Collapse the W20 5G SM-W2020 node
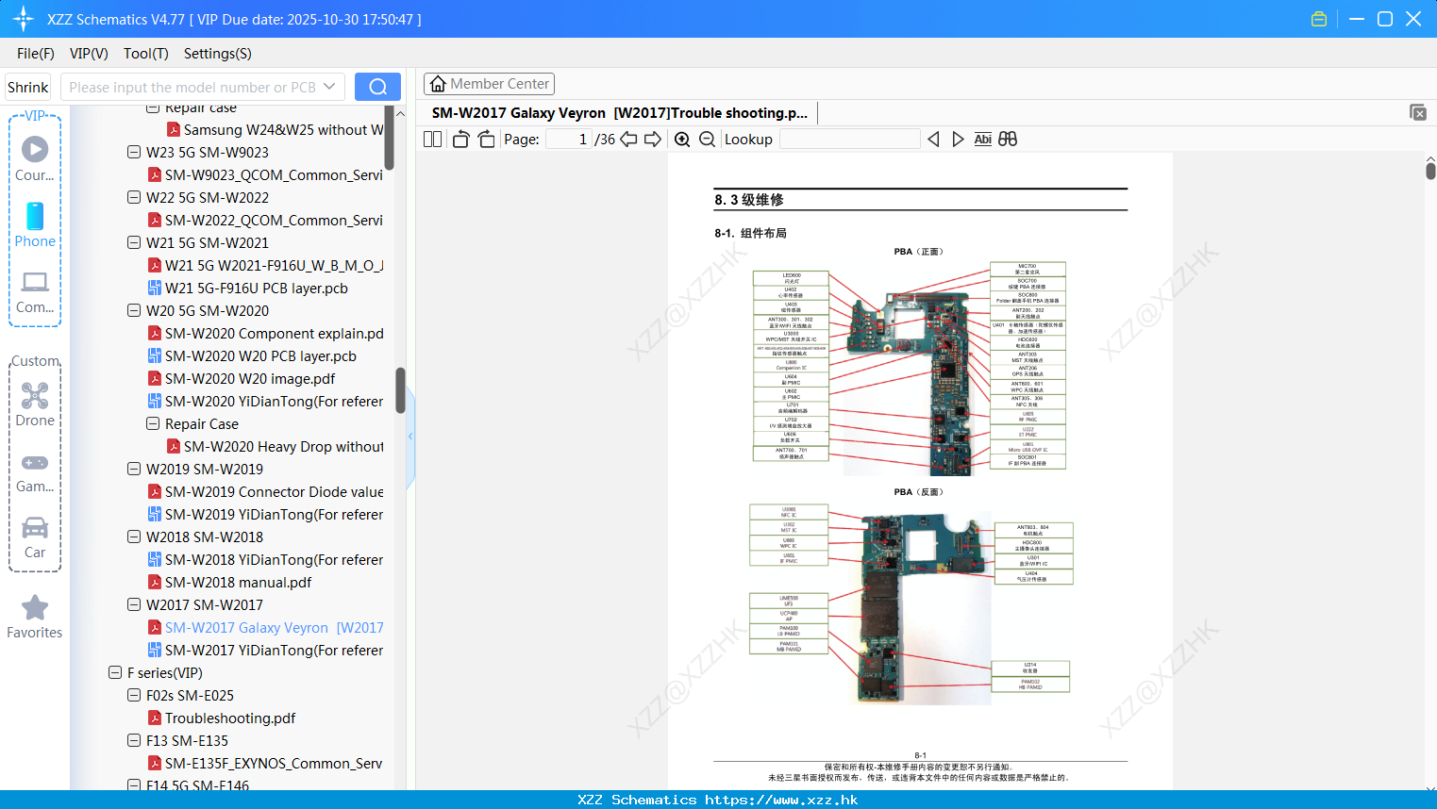Viewport: 1437px width, 809px height. point(134,310)
